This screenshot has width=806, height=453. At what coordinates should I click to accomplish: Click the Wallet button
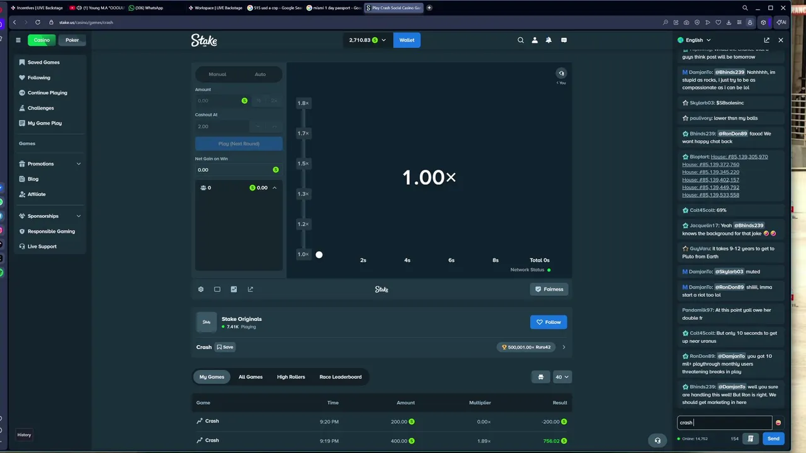(407, 40)
